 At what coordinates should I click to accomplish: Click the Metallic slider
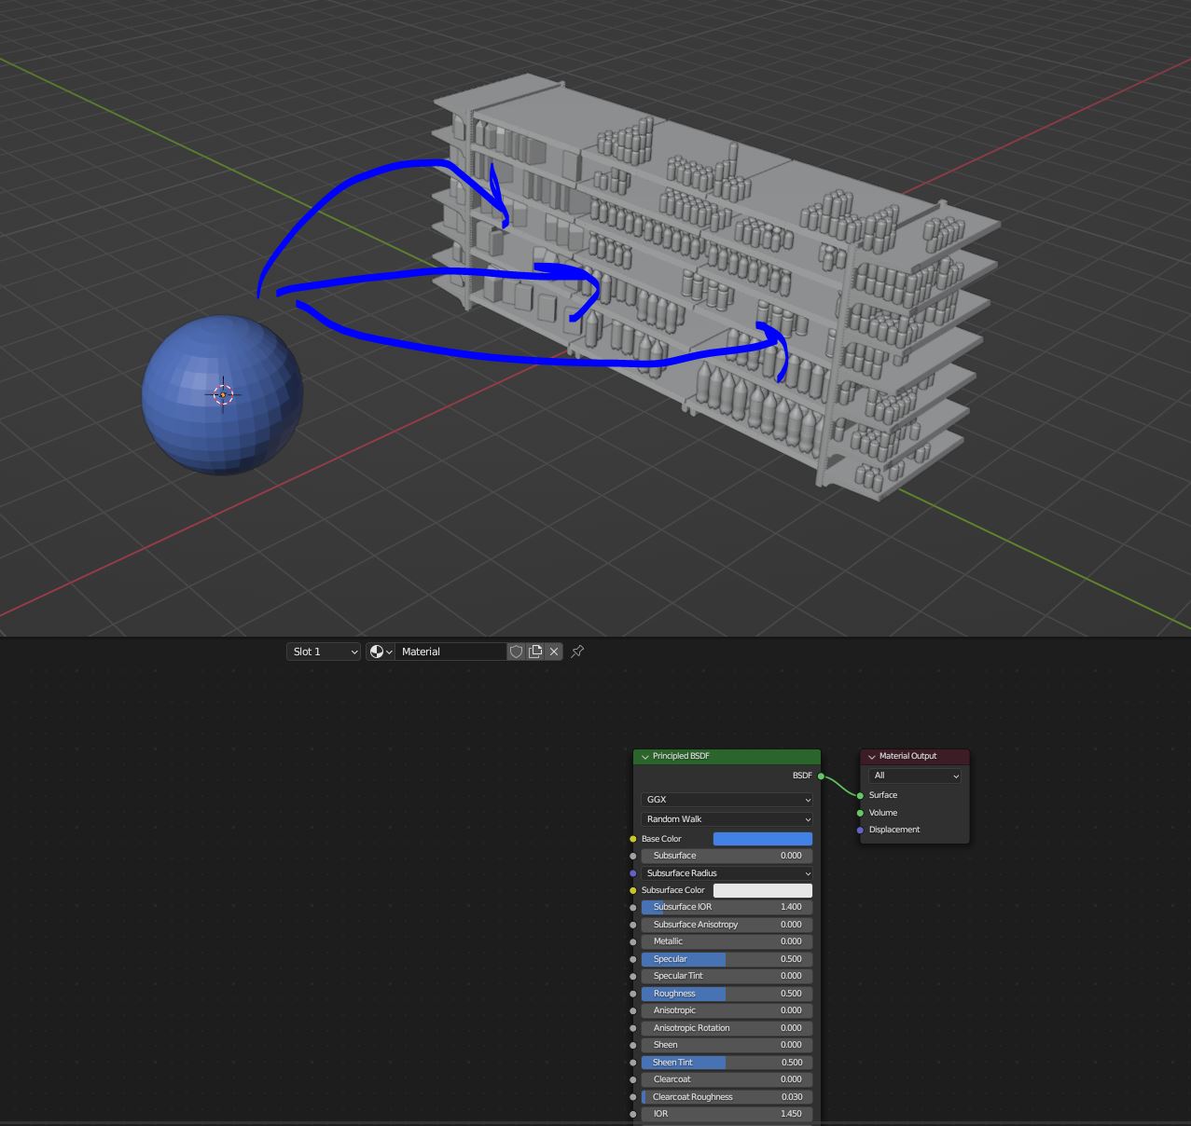point(727,941)
